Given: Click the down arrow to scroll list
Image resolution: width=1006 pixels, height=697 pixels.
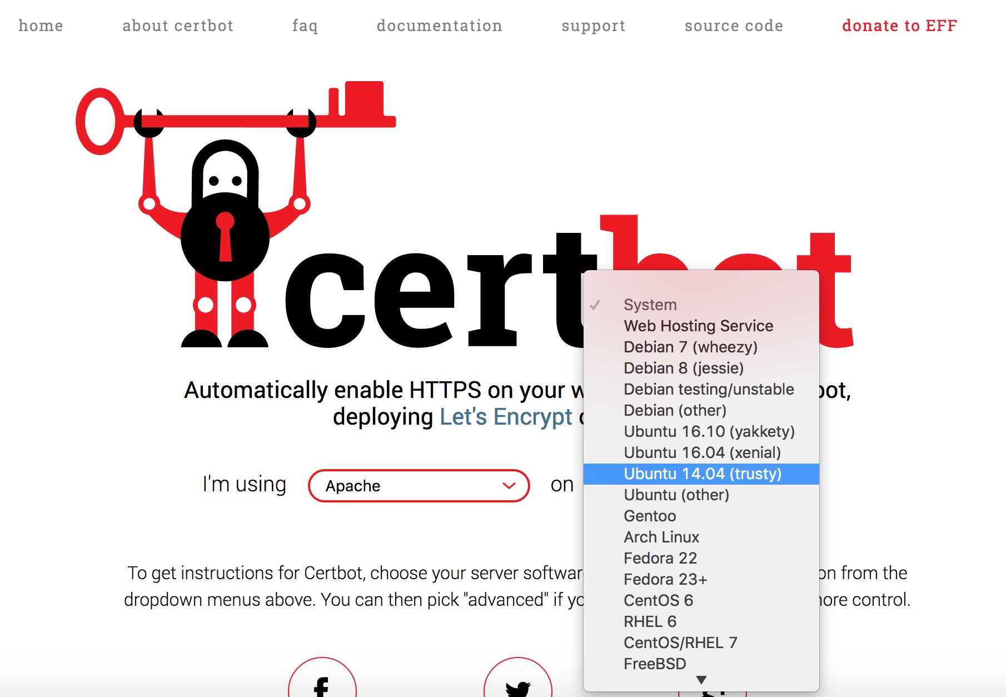Looking at the screenshot, I should click(x=701, y=680).
